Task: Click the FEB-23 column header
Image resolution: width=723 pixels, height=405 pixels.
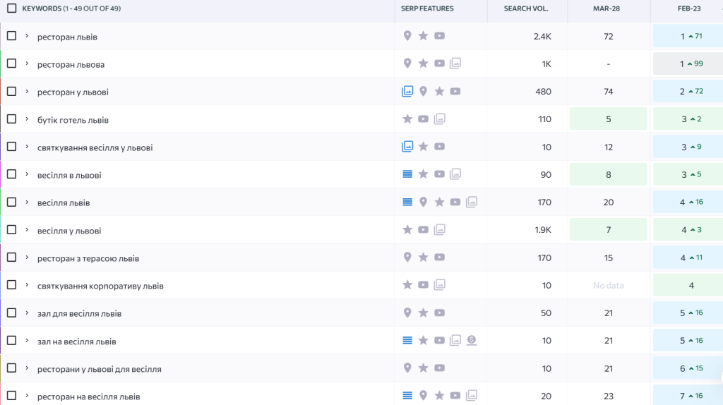Action: (689, 8)
